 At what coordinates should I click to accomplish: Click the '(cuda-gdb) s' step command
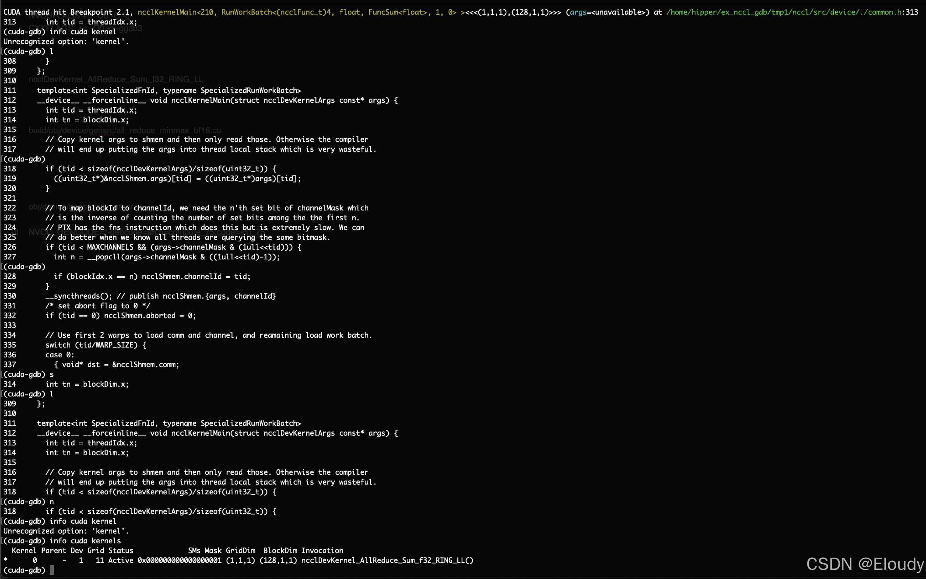[29, 374]
